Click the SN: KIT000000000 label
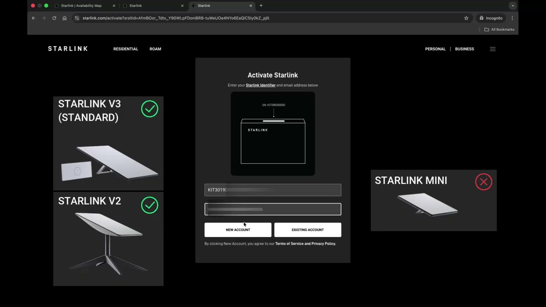This screenshot has height=307, width=546. click(x=273, y=105)
